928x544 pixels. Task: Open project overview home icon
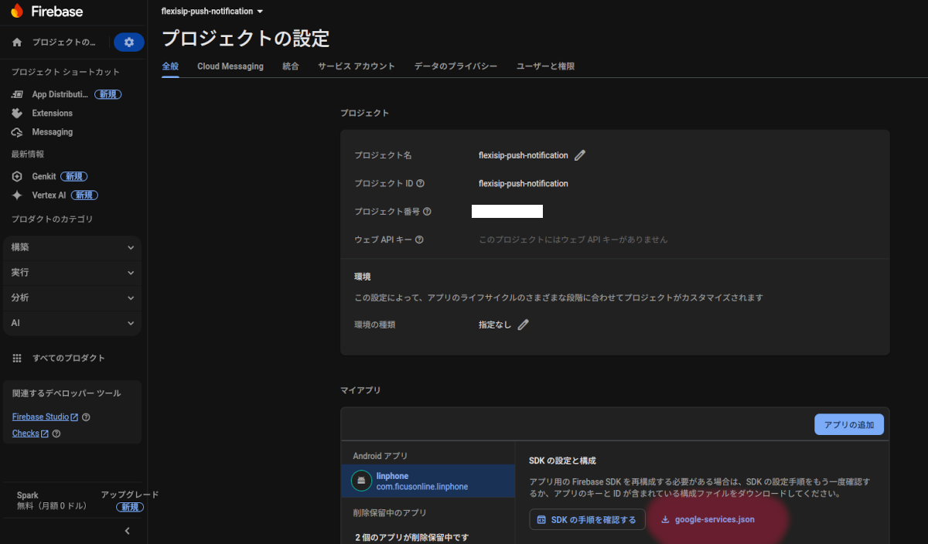tap(17, 42)
